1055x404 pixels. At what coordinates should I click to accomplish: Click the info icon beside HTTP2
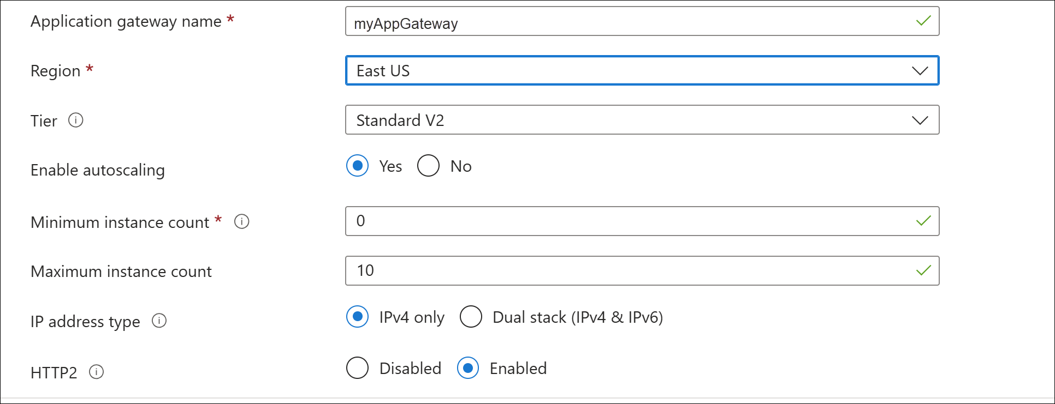[x=96, y=372]
